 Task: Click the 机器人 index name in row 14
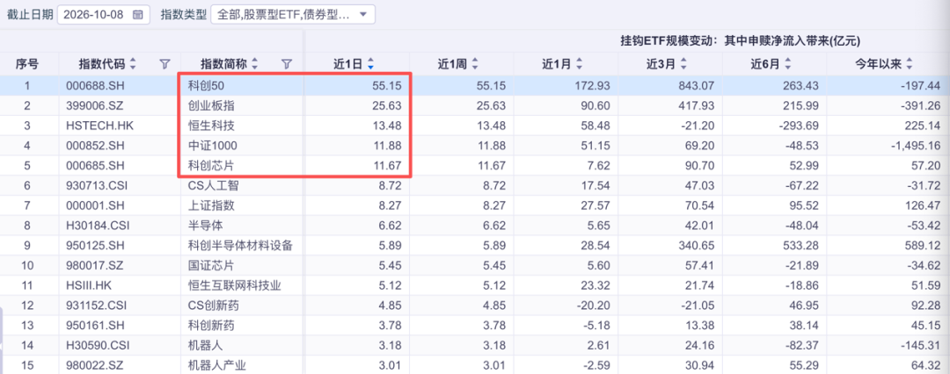pos(205,346)
